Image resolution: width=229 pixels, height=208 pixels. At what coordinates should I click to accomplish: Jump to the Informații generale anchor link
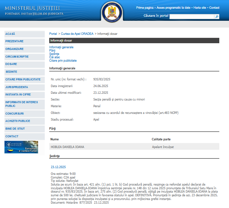click(61, 47)
